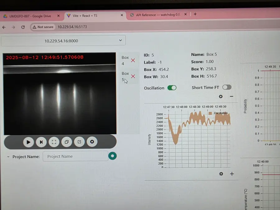The image size is (280, 210).
Task: Step forward one frame
Action: pyautogui.click(x=41, y=142)
